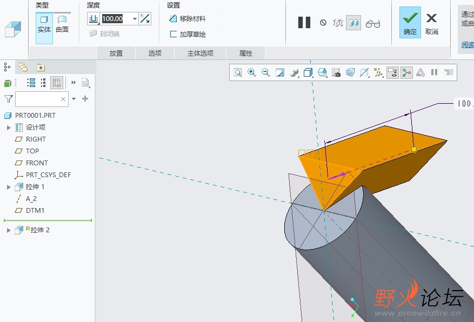Open the 放置 placement tab
The height and width of the screenshot is (322, 474).
pyautogui.click(x=116, y=53)
